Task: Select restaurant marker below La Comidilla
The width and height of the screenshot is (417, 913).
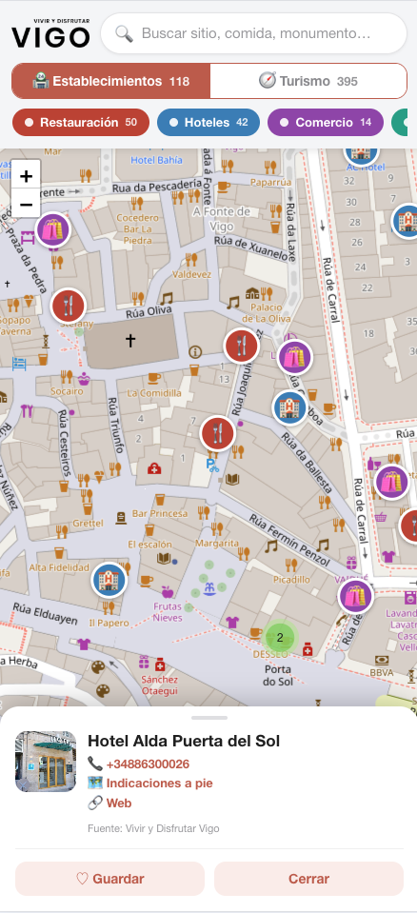Action: tap(217, 433)
